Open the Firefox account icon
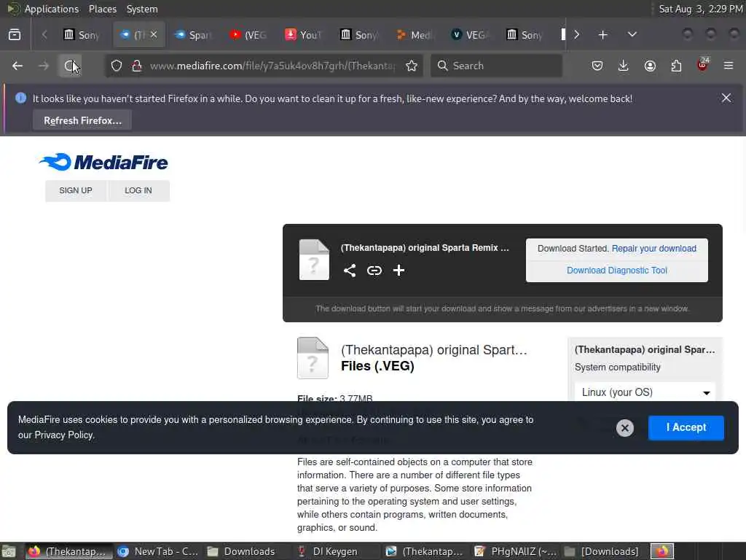The image size is (746, 560). click(650, 66)
